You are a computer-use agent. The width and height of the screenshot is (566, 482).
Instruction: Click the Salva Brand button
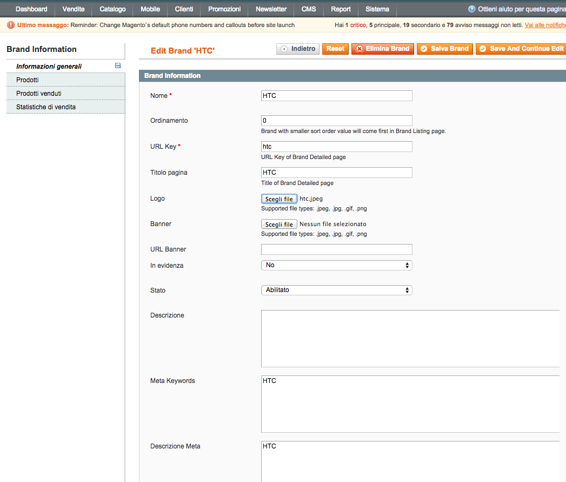point(445,49)
